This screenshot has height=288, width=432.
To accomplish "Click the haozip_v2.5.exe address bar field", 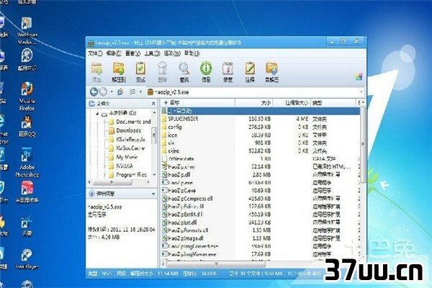I will click(x=255, y=92).
